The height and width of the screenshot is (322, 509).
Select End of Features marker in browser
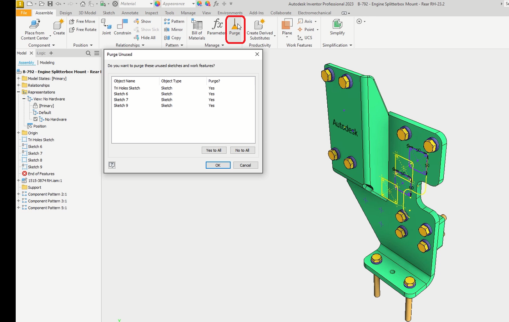pos(38,174)
